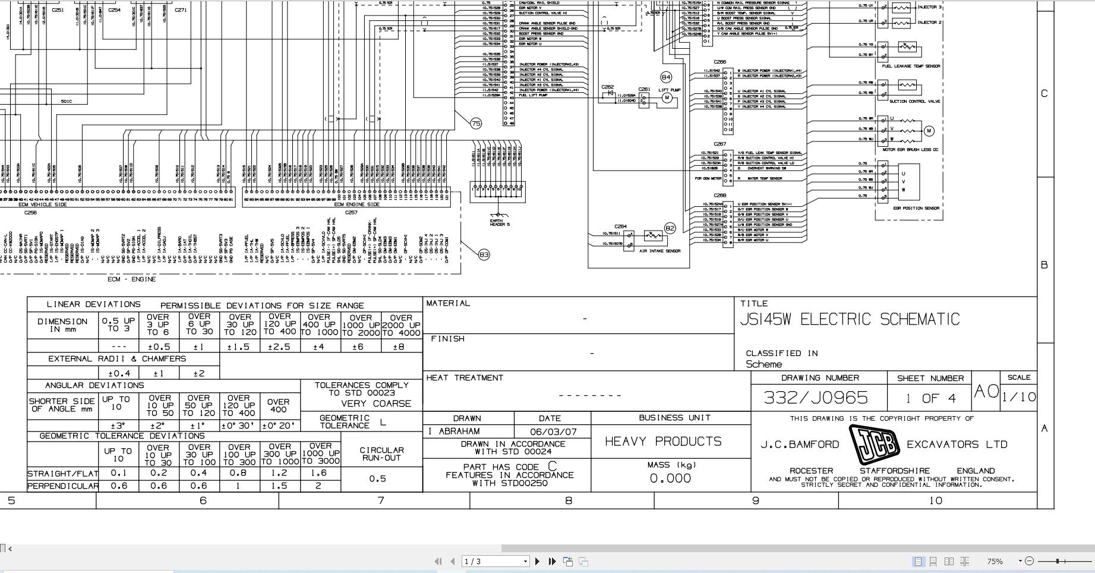
Task: Enable continuous scrolling page view
Action: 933,561
